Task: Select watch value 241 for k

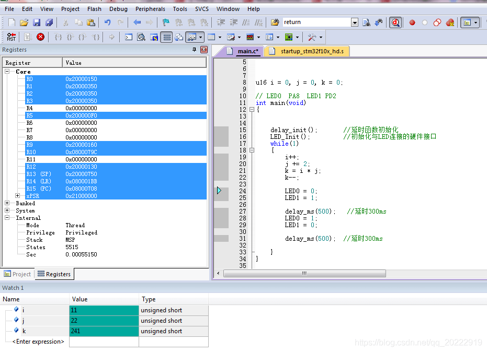Action: click(x=104, y=331)
